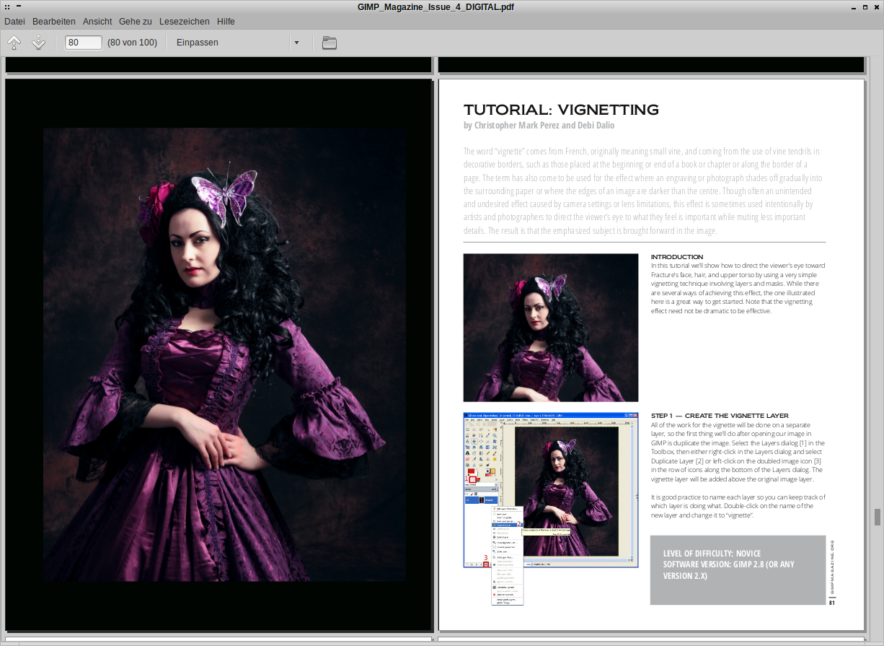Open the Ansicht menu
Image resolution: width=884 pixels, height=646 pixels.
[x=97, y=22]
